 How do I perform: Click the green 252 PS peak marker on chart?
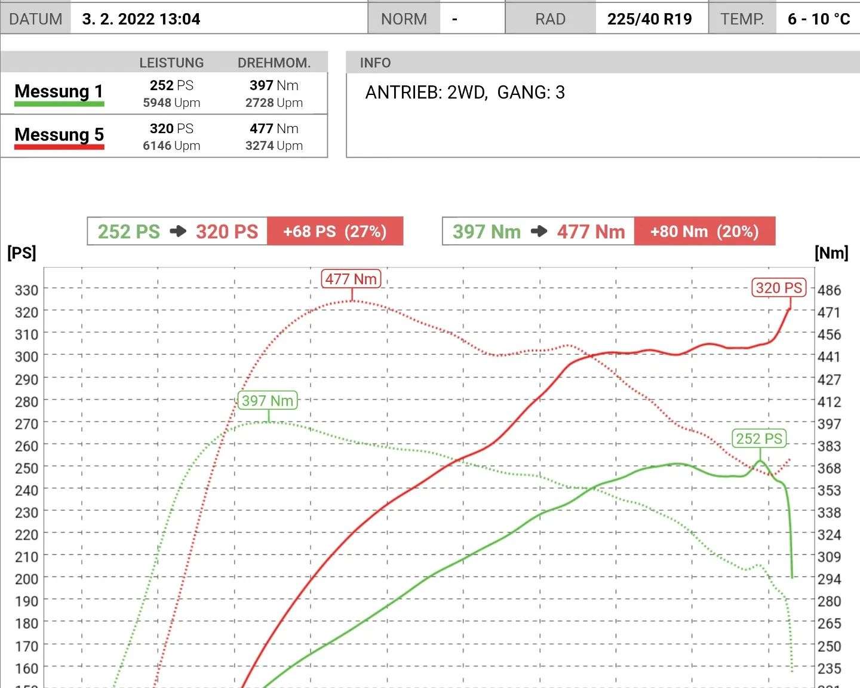758,439
